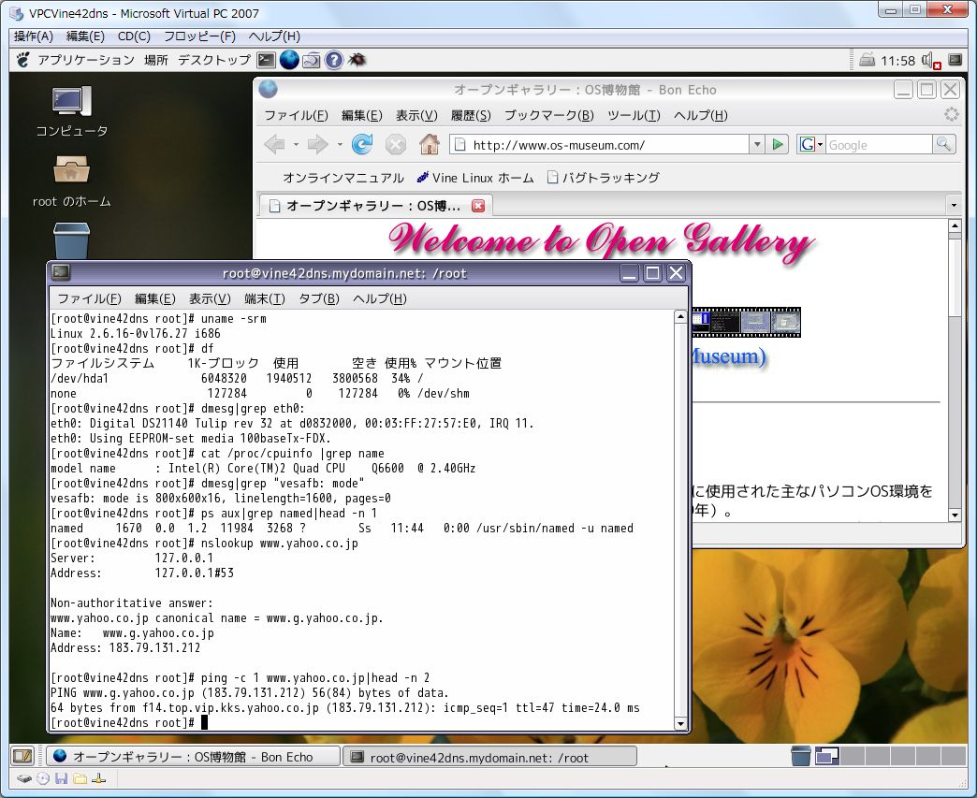Open the help question mark launcher

tap(334, 60)
